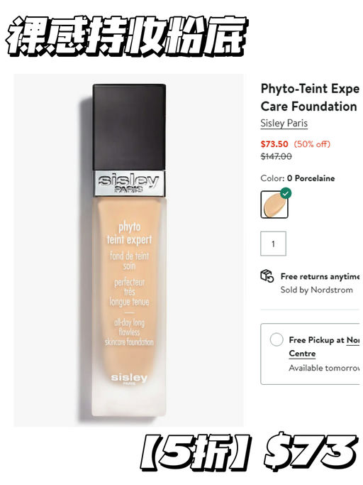Viewport: 363px width, 485px height.
Task: Click the 裸感持妆粉底 headline text
Action: pyautogui.click(x=126, y=36)
